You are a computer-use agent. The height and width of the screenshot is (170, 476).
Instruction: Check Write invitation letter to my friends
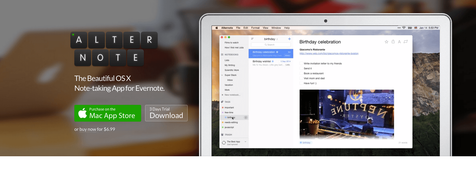(x=301, y=63)
